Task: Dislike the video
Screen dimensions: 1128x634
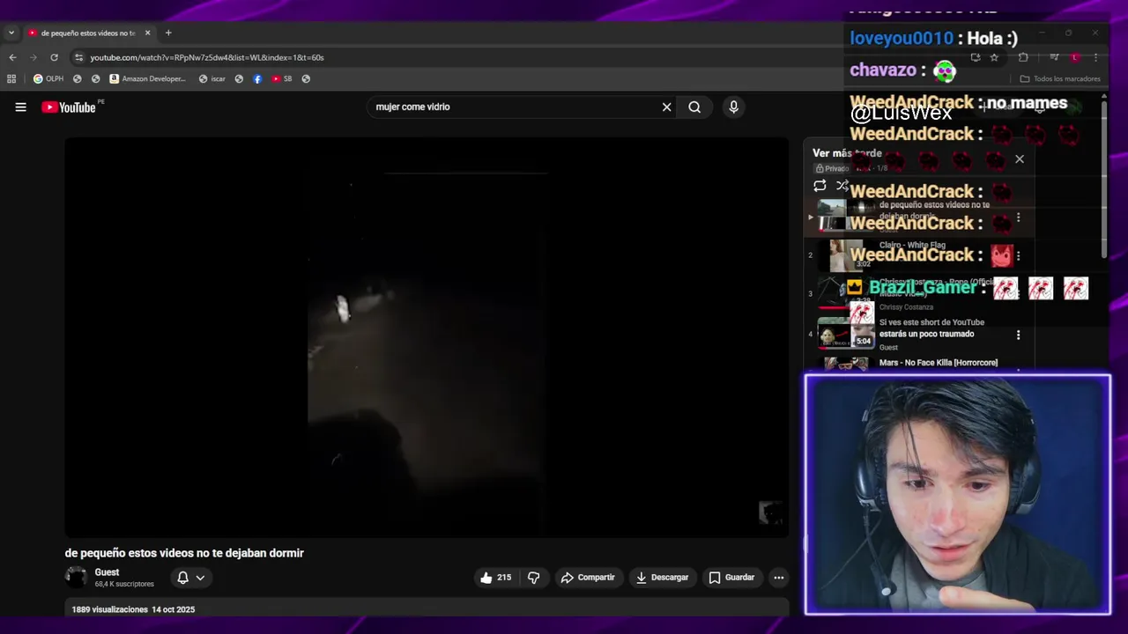Action: [x=533, y=578]
